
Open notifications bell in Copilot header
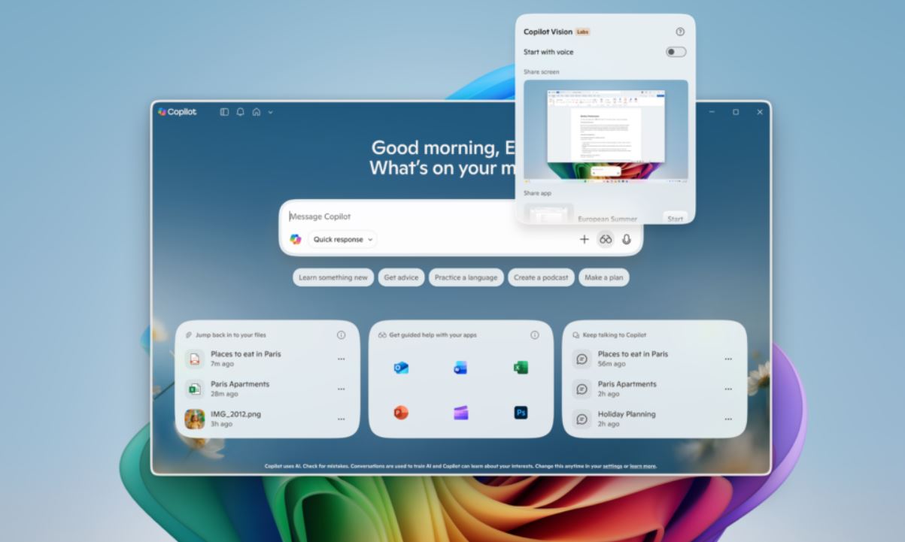[241, 112]
